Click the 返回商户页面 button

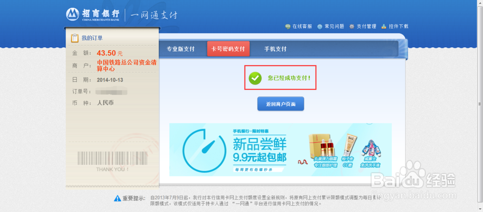(281, 104)
